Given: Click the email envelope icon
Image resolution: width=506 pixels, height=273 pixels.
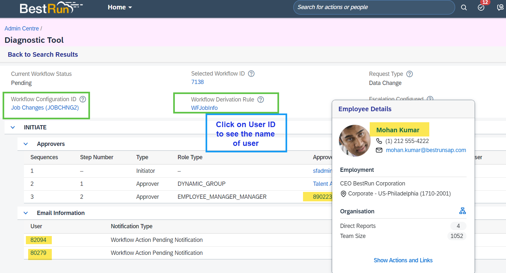Looking at the screenshot, I should [379, 150].
